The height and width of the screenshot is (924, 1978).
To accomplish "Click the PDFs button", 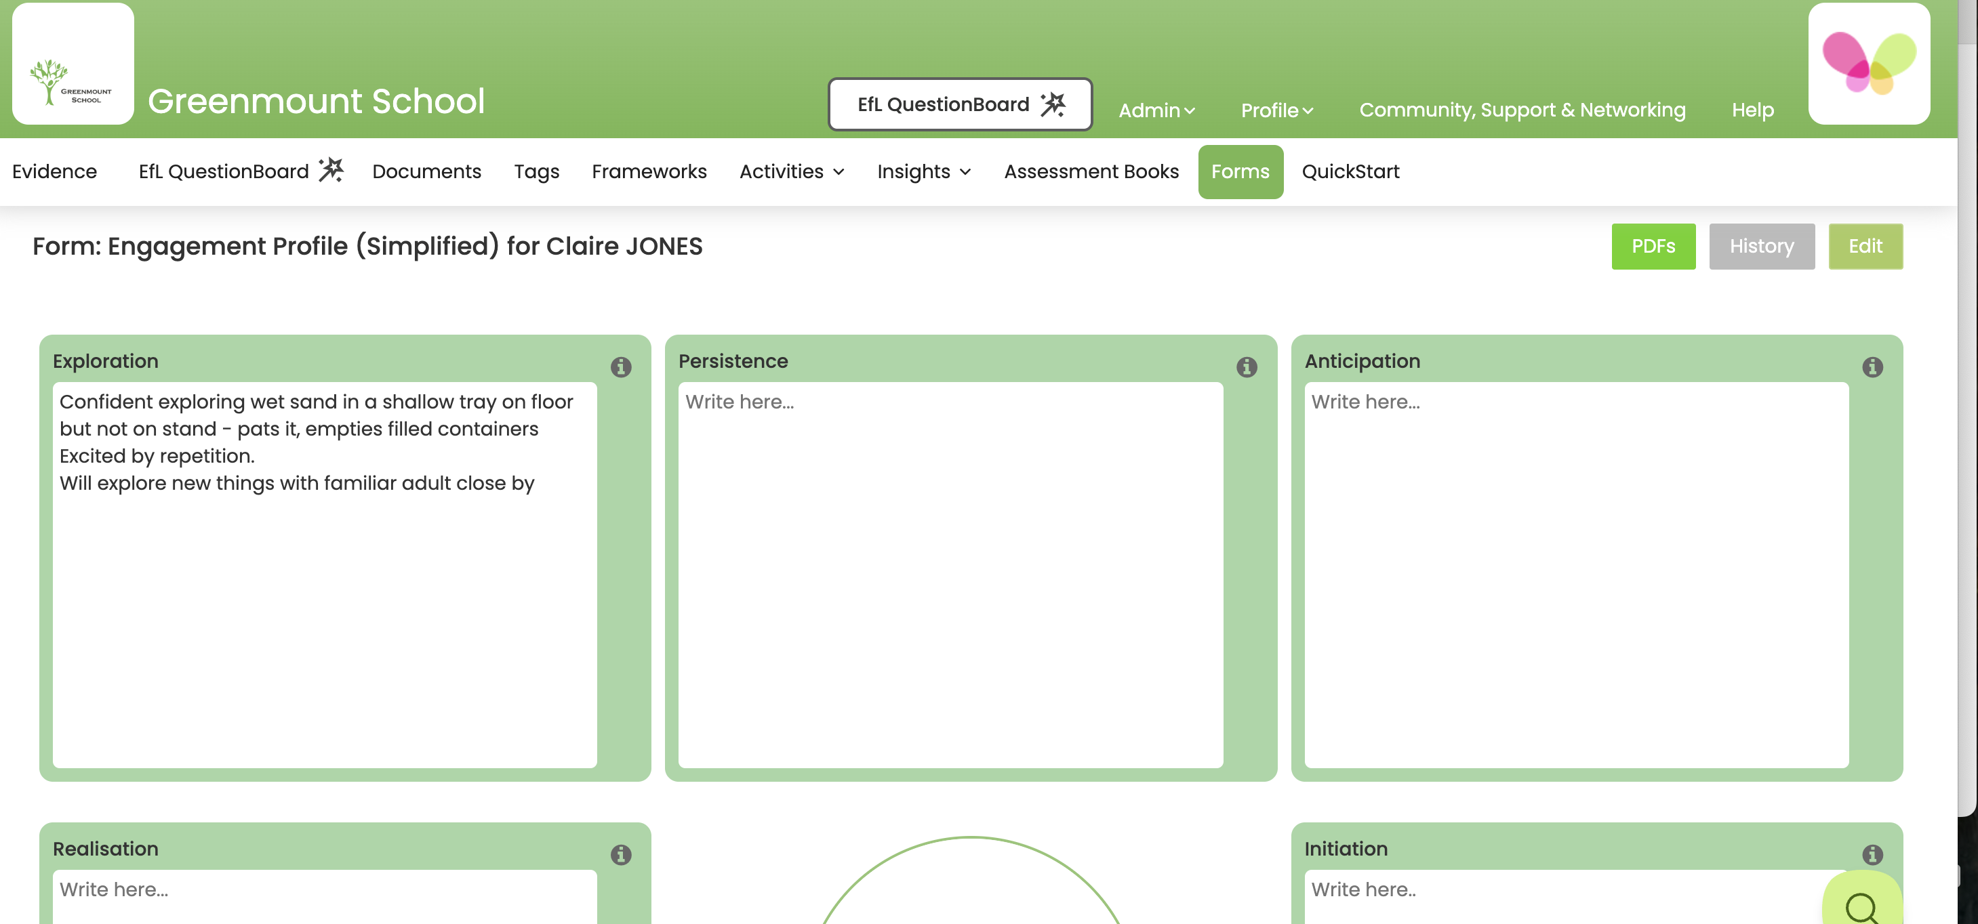I will pos(1653,247).
